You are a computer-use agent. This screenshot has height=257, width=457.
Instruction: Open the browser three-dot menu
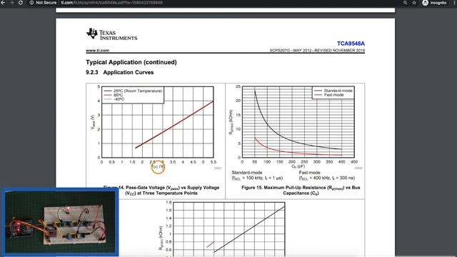click(x=454, y=3)
